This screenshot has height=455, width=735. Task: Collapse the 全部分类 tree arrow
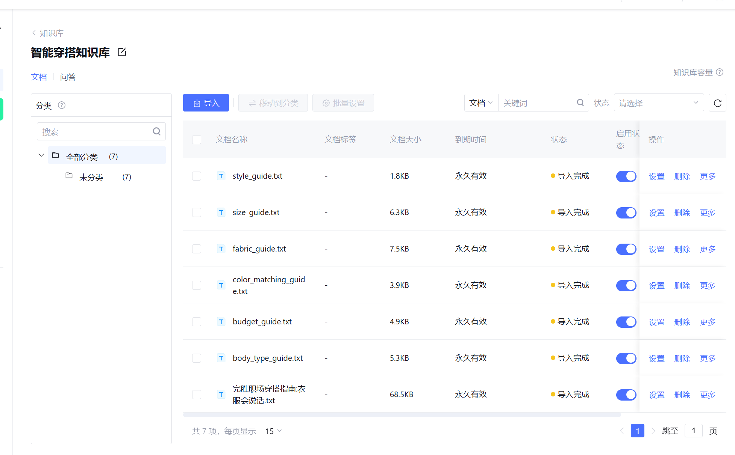(x=41, y=155)
